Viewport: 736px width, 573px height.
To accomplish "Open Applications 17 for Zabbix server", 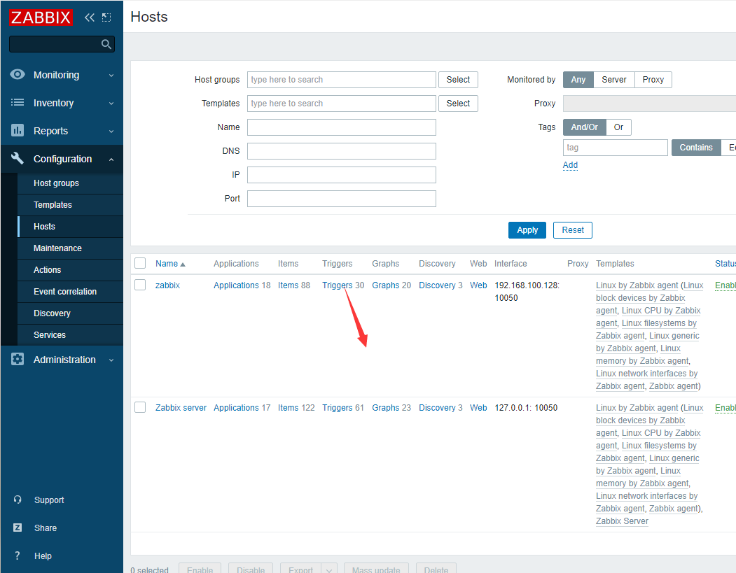I will point(236,407).
